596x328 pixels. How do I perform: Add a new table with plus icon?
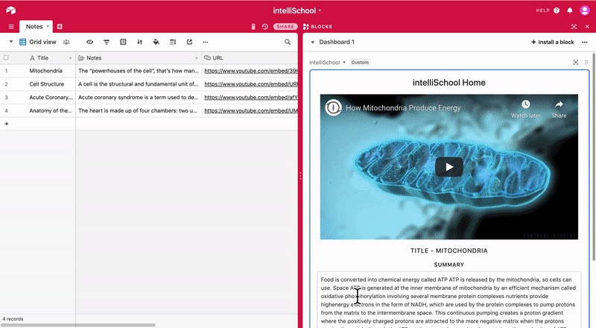60,27
